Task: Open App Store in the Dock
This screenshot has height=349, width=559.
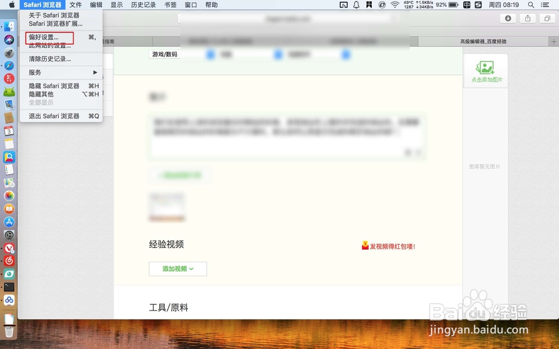Action: [10, 222]
